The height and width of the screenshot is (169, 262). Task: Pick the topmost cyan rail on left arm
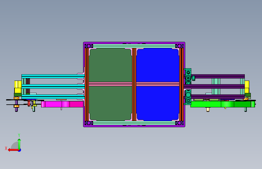[x=53, y=76]
